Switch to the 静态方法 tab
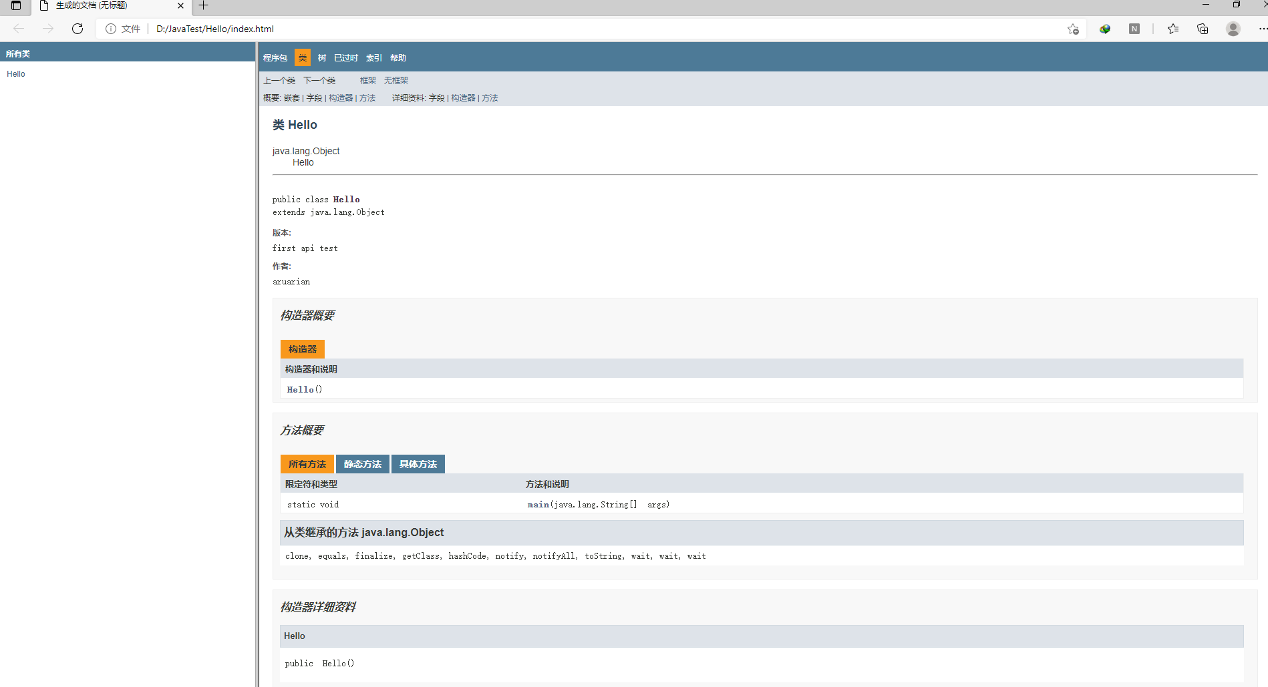This screenshot has width=1268, height=687. [x=363, y=464]
